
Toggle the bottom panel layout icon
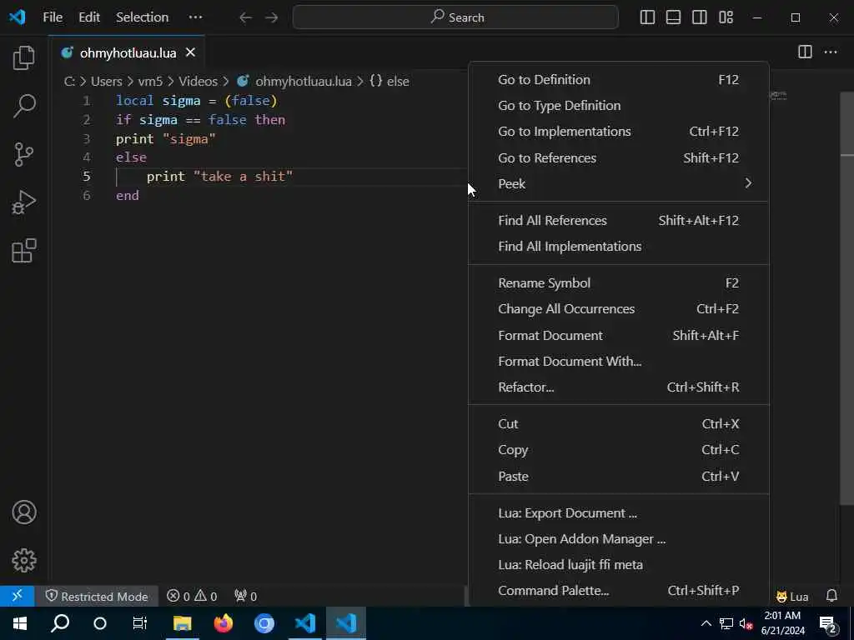[673, 17]
